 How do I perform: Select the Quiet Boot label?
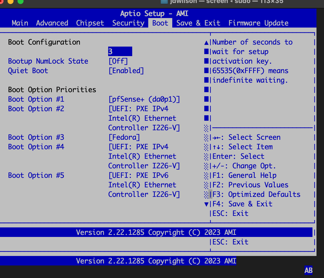click(x=28, y=71)
